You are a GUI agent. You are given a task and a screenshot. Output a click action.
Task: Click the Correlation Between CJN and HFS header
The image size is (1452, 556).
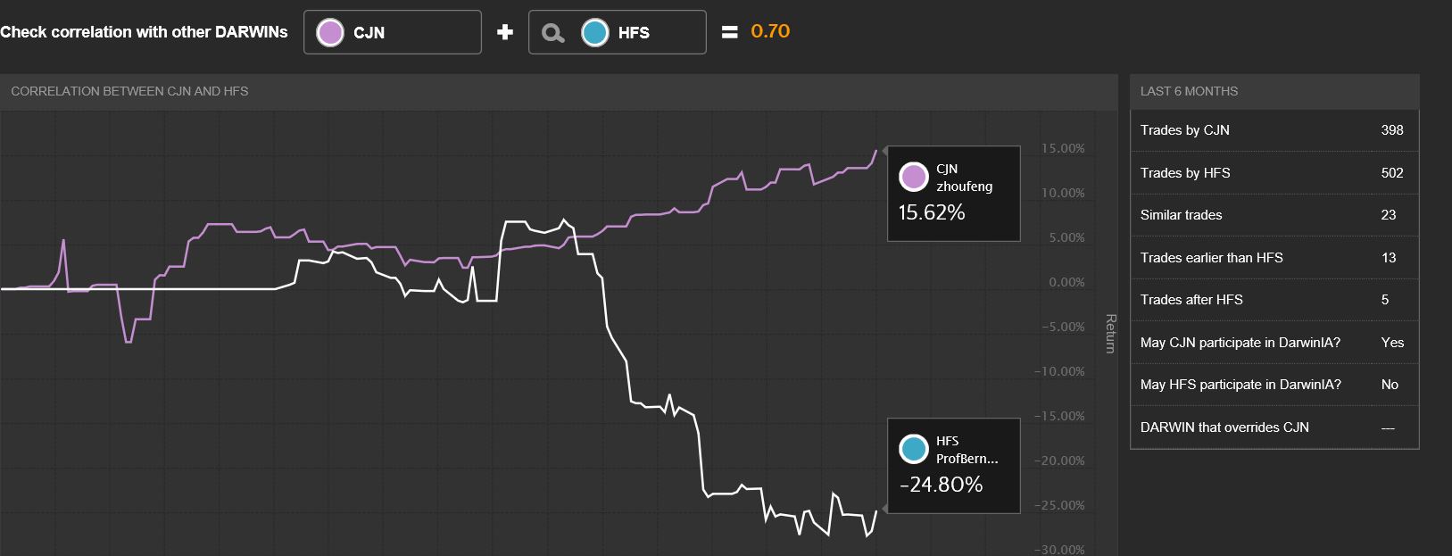tap(558, 91)
